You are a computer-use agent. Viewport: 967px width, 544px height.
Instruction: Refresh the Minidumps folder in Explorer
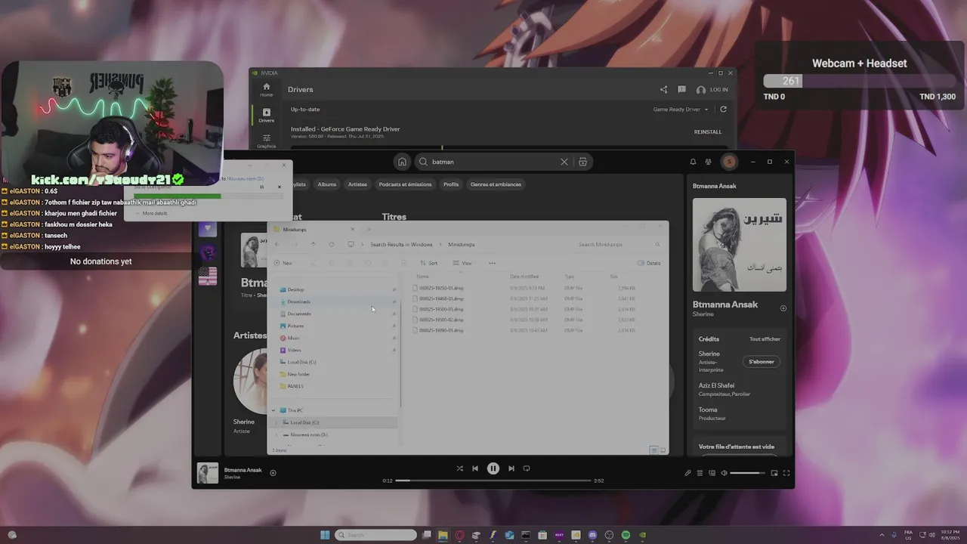coord(331,244)
